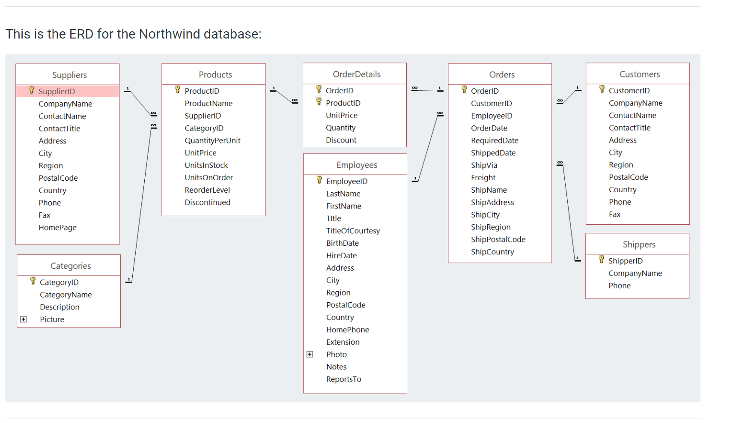Click the key icon beside ProductID in Products table
This screenshot has width=748, height=423.
click(x=178, y=90)
